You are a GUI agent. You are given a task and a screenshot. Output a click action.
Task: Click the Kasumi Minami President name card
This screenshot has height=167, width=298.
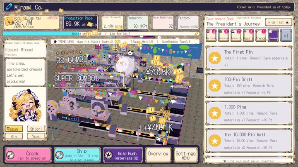25,49
